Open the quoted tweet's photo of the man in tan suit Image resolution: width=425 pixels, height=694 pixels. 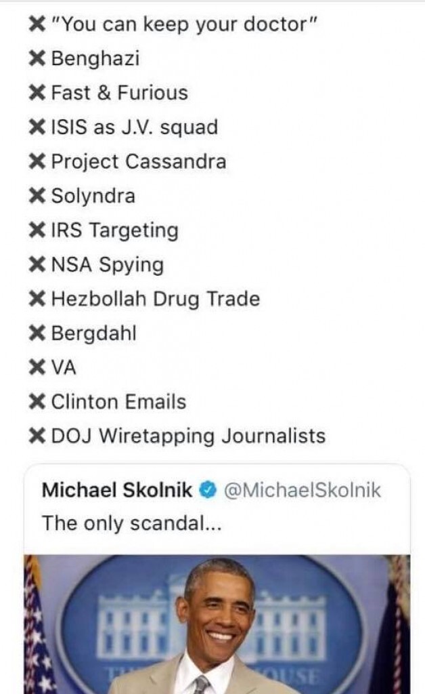217,624
